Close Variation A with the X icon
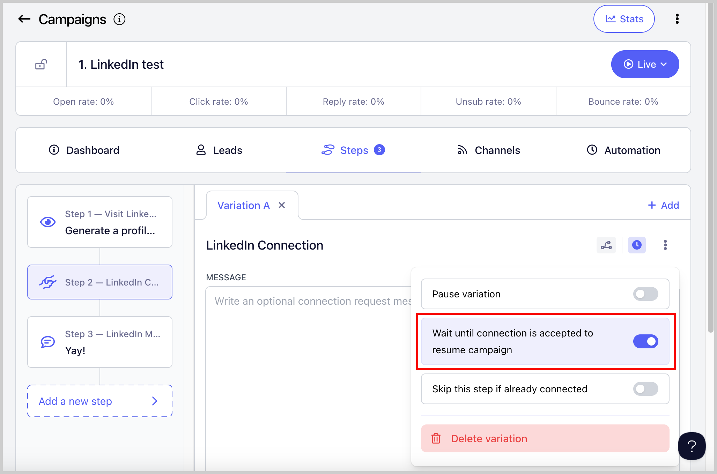Screen dimensions: 717x474 (x=282, y=205)
